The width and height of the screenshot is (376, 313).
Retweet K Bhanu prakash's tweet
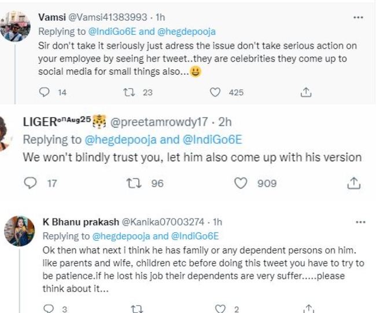point(137,308)
